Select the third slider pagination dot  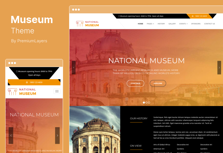pyautogui.click(x=149, y=102)
